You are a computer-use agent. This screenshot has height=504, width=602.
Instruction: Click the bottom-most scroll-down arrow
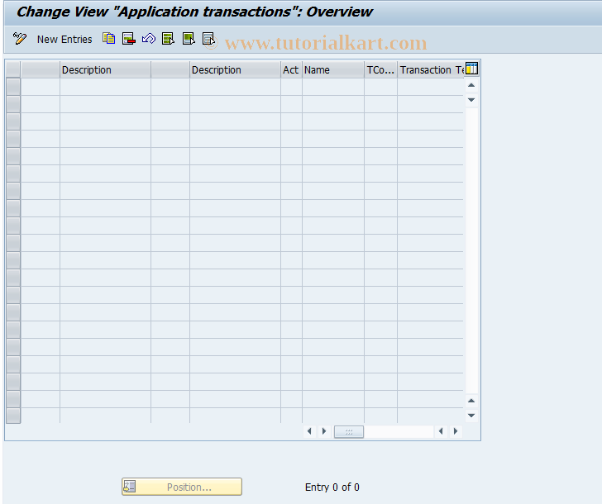click(x=471, y=416)
